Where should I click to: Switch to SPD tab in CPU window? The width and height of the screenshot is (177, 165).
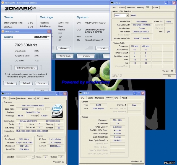point(38,98)
